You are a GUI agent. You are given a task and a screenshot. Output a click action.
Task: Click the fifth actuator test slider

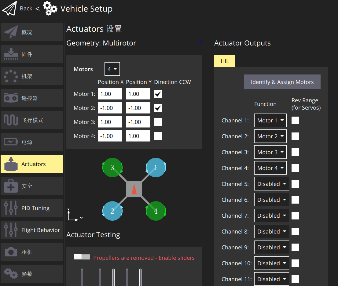tap(140, 277)
